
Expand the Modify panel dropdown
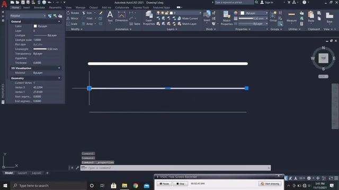(x=76, y=29)
